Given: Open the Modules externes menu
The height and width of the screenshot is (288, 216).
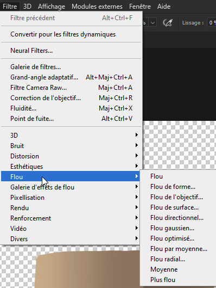Looking at the screenshot, I should 97,7.
